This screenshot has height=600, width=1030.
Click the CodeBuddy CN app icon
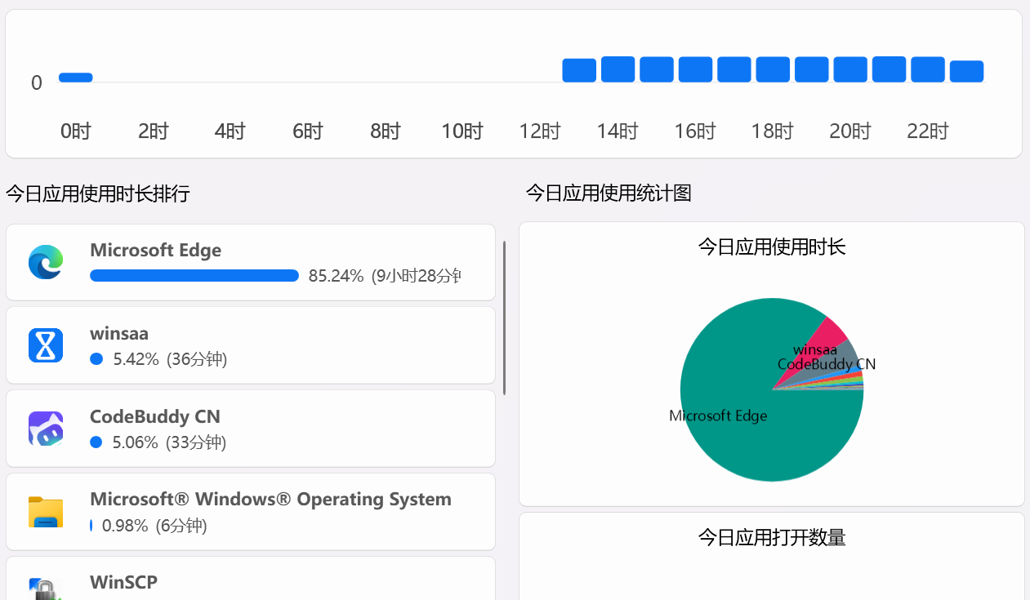[x=45, y=428]
